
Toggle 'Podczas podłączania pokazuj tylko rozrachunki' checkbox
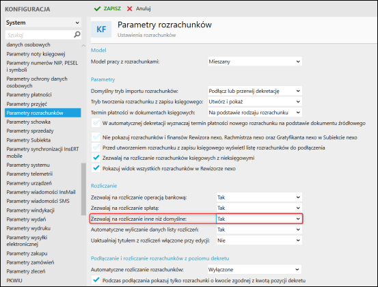coord(96,280)
